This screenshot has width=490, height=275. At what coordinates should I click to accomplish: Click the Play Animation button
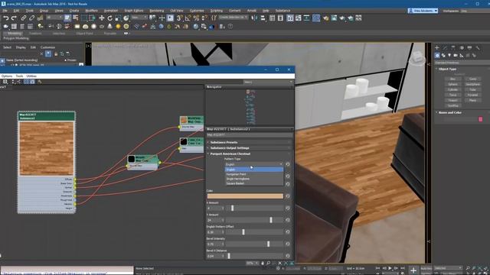click(390, 268)
